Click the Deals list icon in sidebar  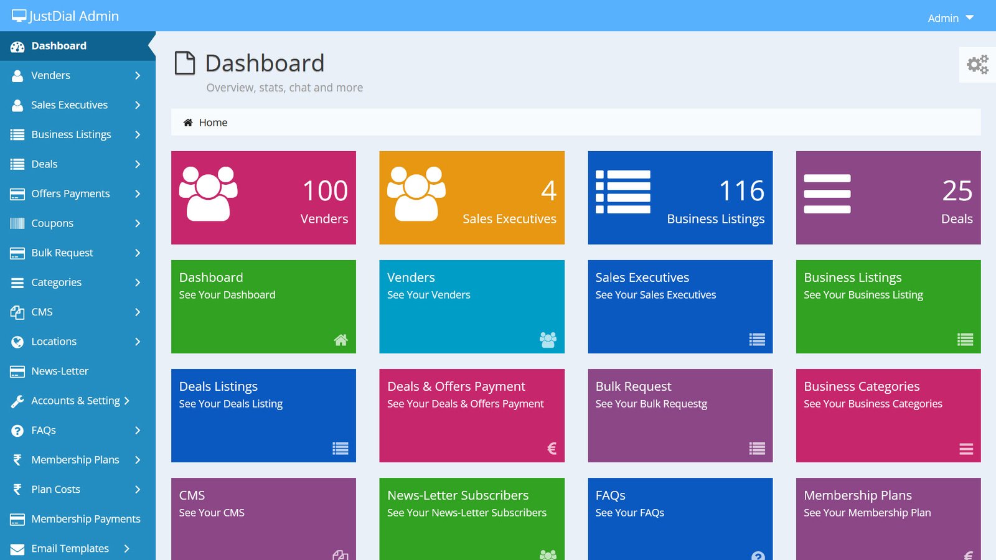coord(17,164)
